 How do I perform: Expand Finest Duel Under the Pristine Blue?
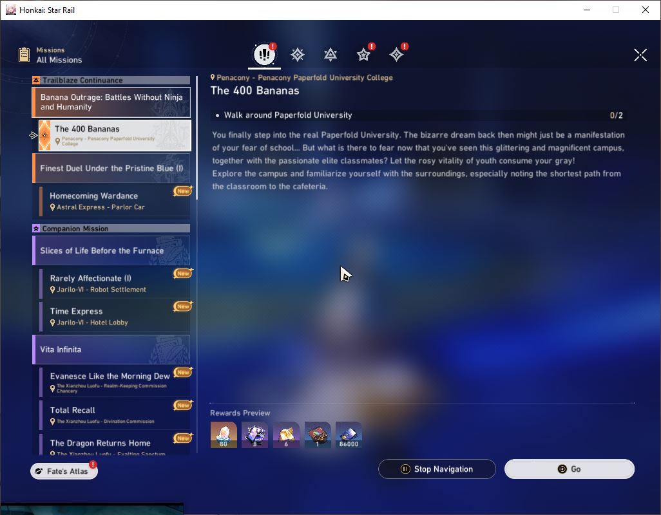tap(111, 168)
